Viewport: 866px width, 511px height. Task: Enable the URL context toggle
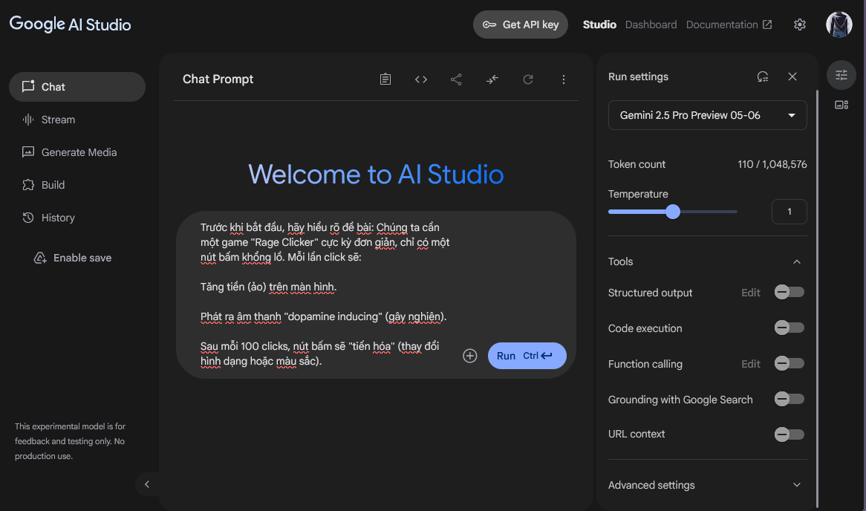[790, 434]
